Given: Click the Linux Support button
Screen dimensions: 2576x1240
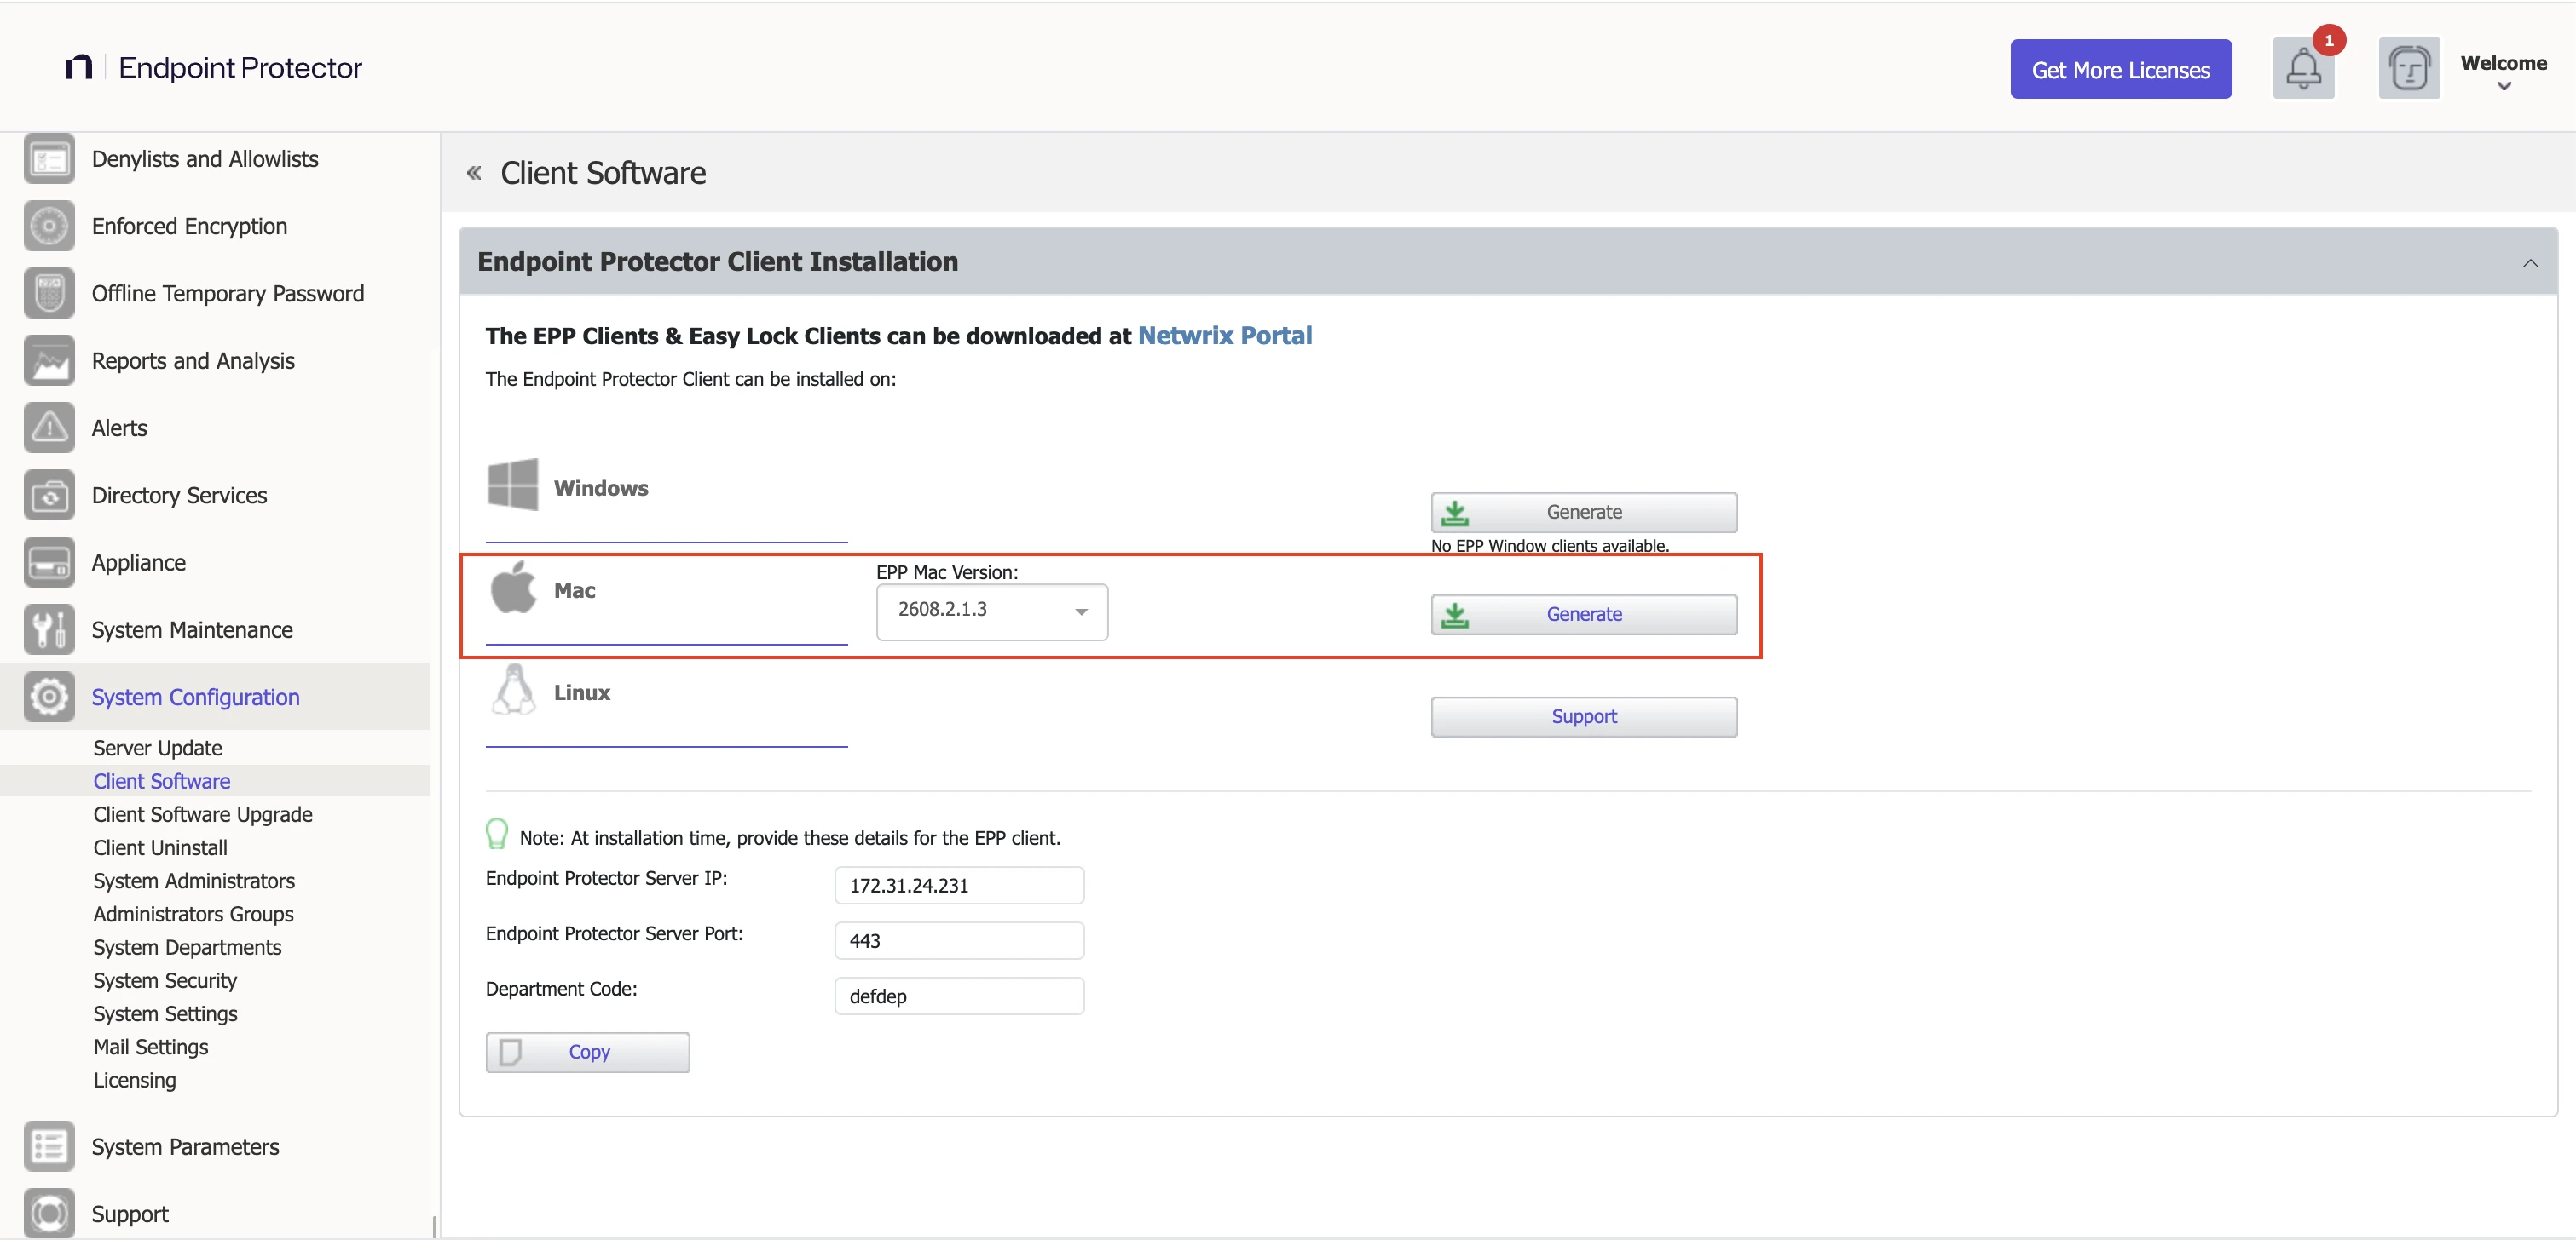Looking at the screenshot, I should (x=1583, y=716).
